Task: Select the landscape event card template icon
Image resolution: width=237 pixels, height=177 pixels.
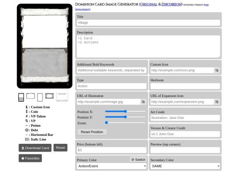Action: tap(31, 96)
